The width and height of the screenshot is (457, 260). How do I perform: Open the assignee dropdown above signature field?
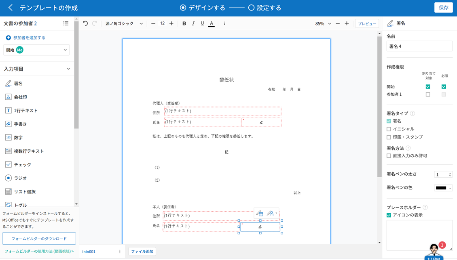tap(272, 214)
